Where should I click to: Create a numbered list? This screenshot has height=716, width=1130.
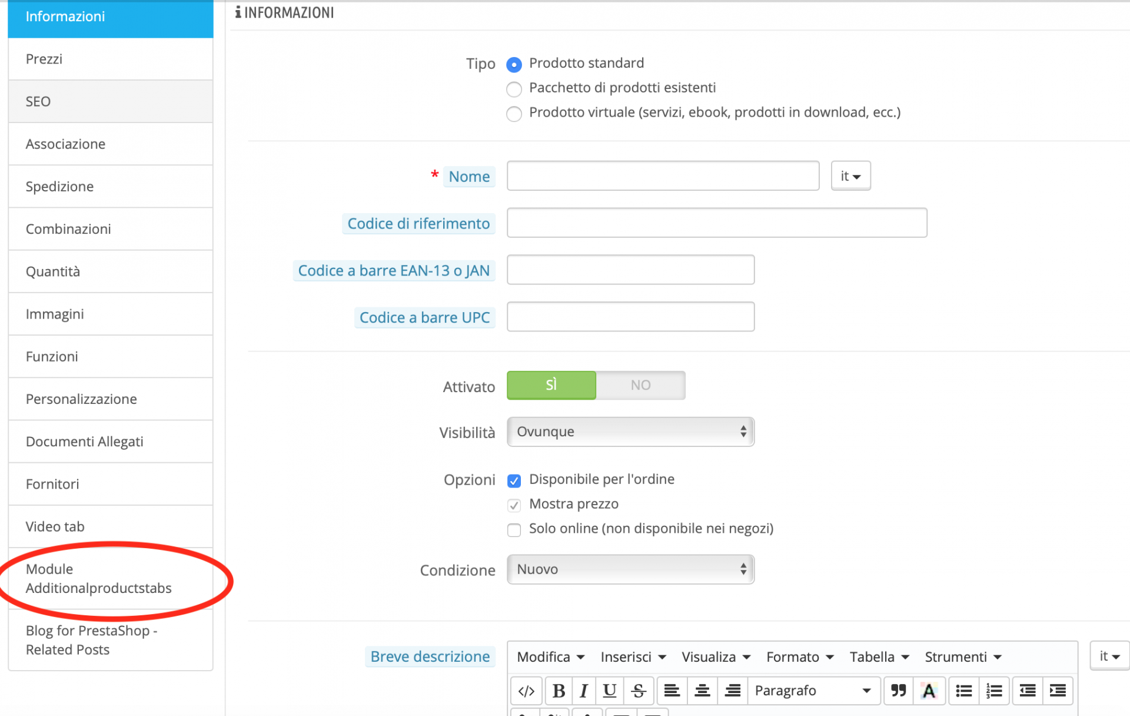point(994,691)
